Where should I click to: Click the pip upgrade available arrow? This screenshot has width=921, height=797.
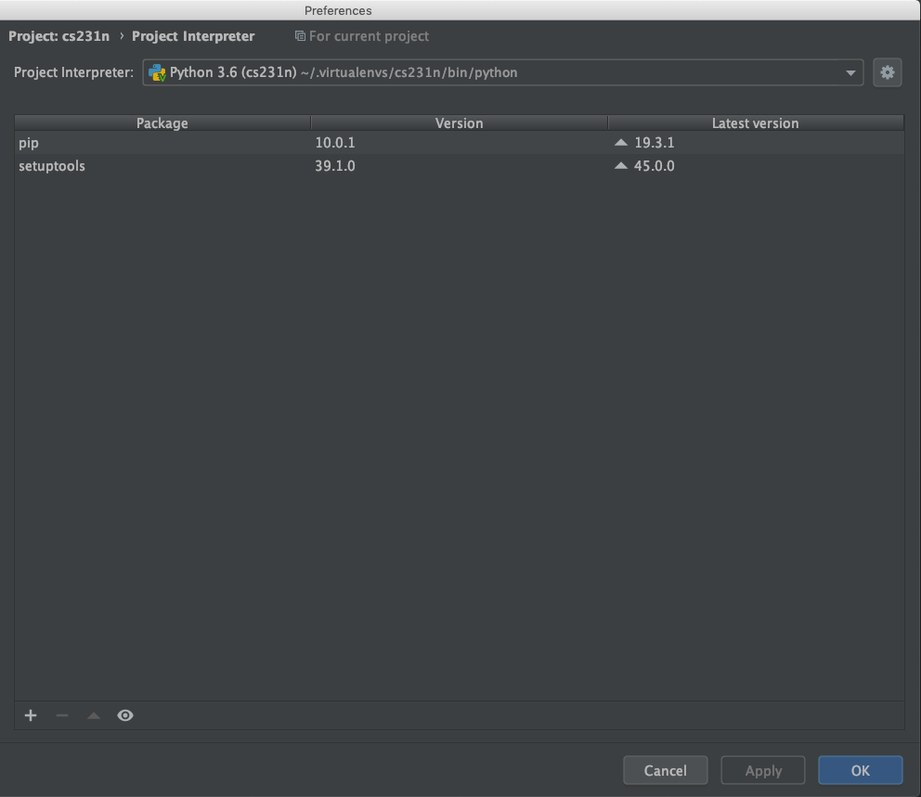click(621, 142)
